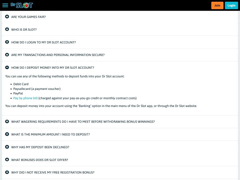Expand 'What wagering requirements' question text
Viewport: 240px width, 180px height.
[x=83, y=122]
